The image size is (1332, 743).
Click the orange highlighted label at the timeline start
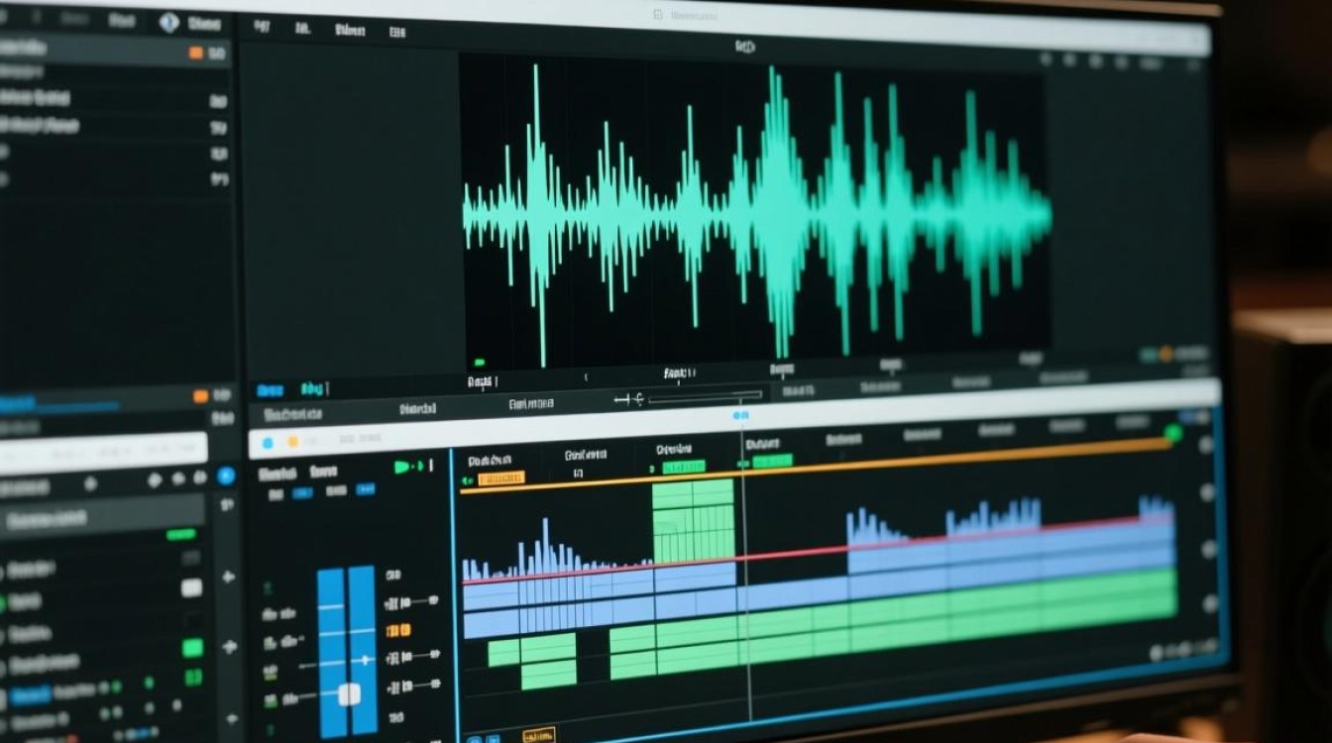pos(501,478)
